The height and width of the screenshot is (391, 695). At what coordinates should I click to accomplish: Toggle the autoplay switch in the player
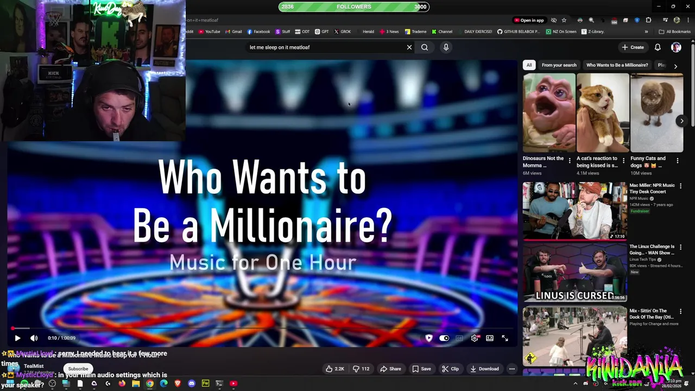point(444,338)
